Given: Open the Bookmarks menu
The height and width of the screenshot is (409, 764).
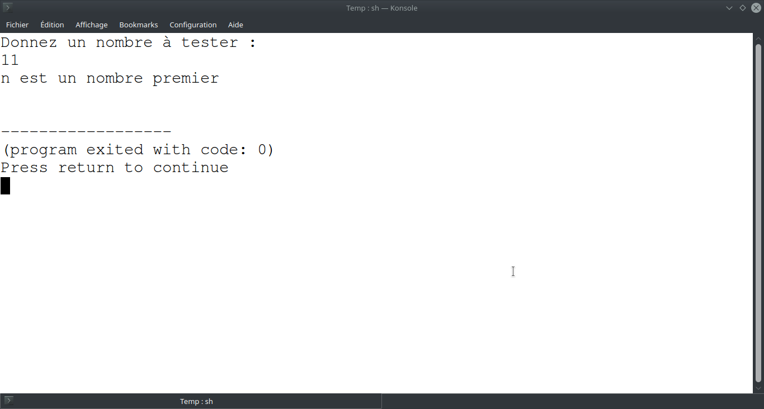Looking at the screenshot, I should tap(139, 25).
